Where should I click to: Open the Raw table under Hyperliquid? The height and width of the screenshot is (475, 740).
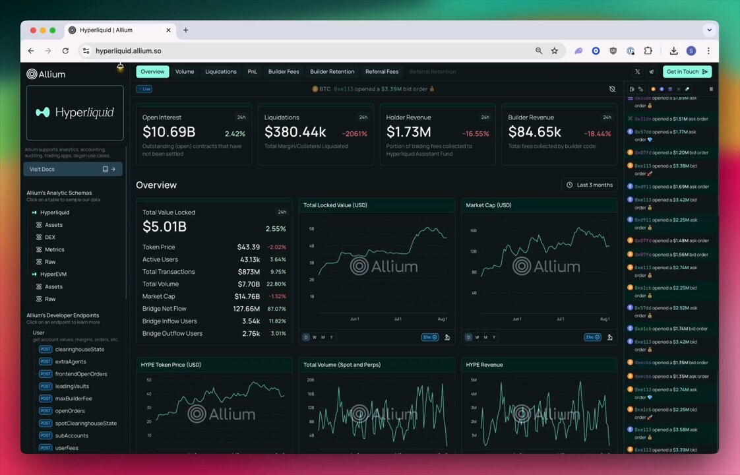pos(50,262)
